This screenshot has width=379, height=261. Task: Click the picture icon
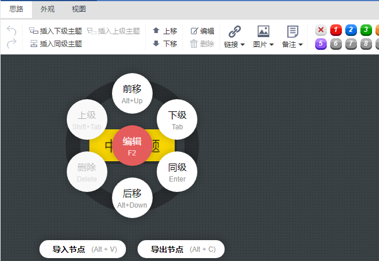pos(264,31)
